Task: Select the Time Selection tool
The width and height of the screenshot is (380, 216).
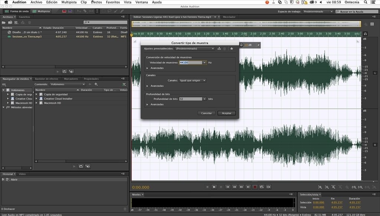Action: [x=97, y=11]
